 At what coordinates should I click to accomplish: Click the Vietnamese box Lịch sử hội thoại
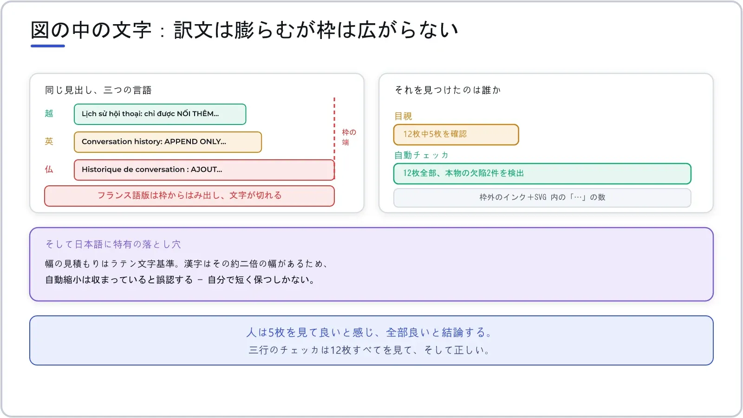tap(160, 114)
